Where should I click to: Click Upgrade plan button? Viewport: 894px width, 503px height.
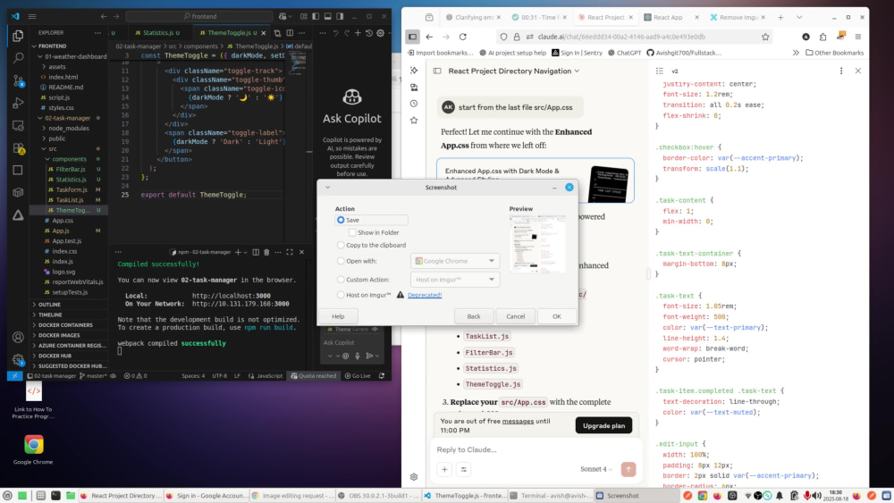point(603,425)
